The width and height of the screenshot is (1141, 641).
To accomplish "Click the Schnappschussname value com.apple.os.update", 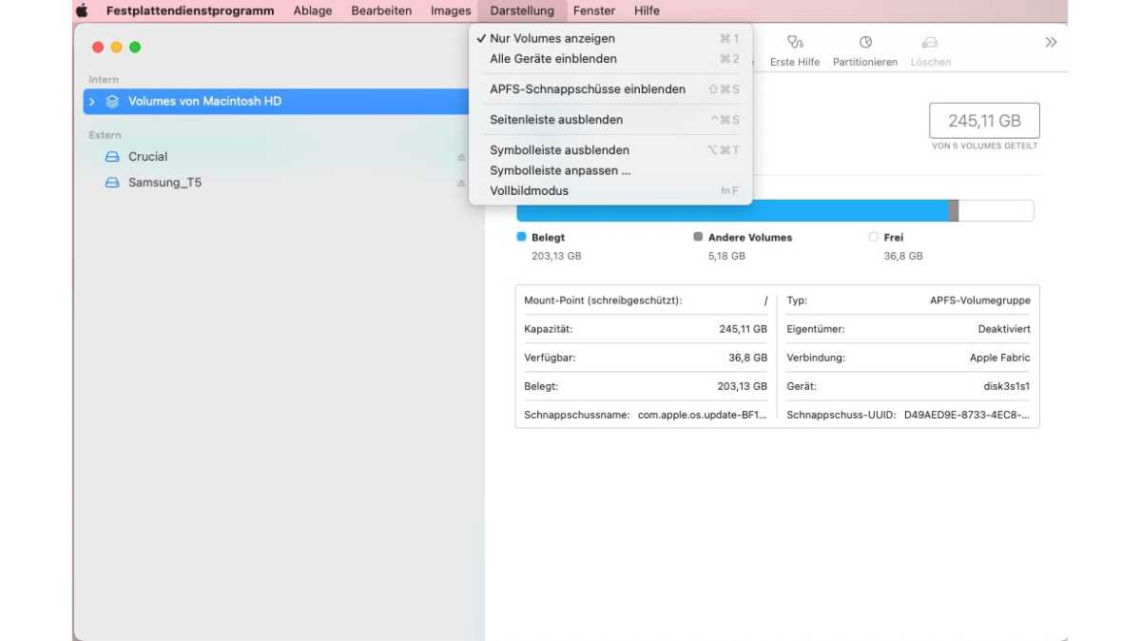I will pos(703,416).
